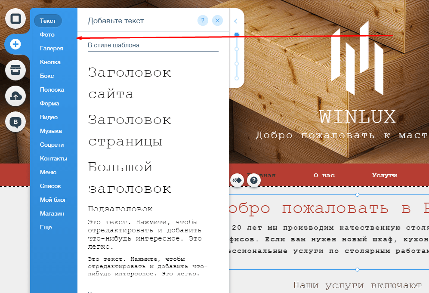Select the WINLUX logo text

point(358,117)
